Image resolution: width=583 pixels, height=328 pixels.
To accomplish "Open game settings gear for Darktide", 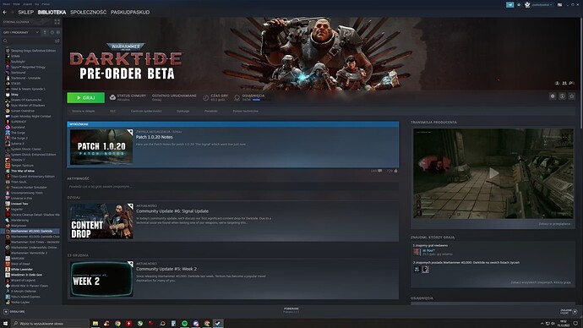I will [x=553, y=96].
